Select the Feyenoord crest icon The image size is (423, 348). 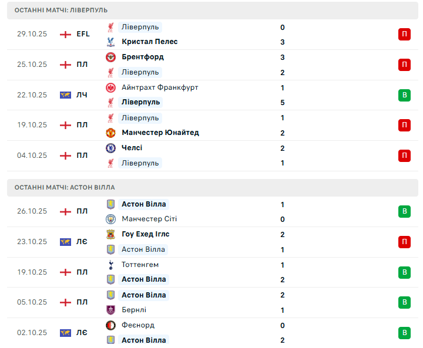coord(111,325)
